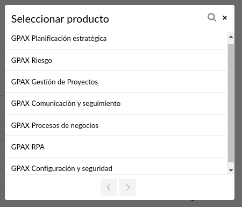This screenshot has width=242, height=207.
Task: Click the small chevron beneath the dialog
Action: [x=193, y=201]
